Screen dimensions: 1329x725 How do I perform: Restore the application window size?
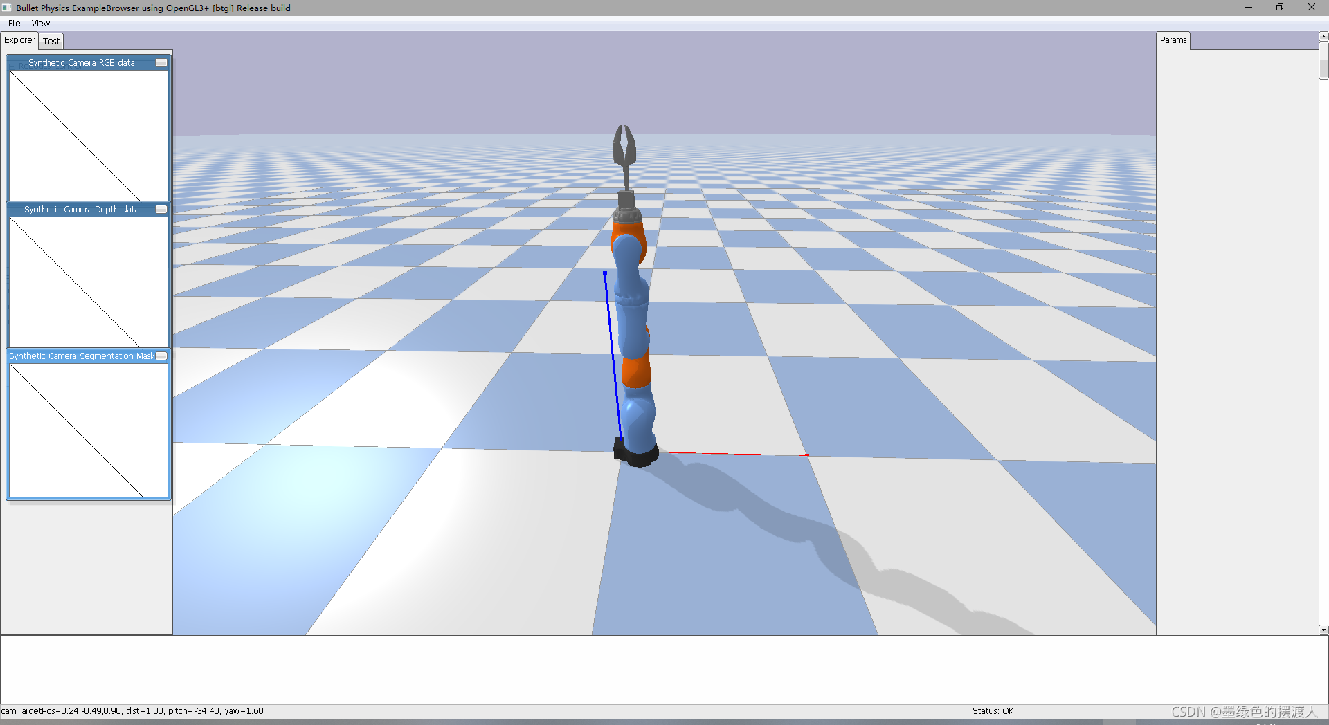[x=1280, y=8]
